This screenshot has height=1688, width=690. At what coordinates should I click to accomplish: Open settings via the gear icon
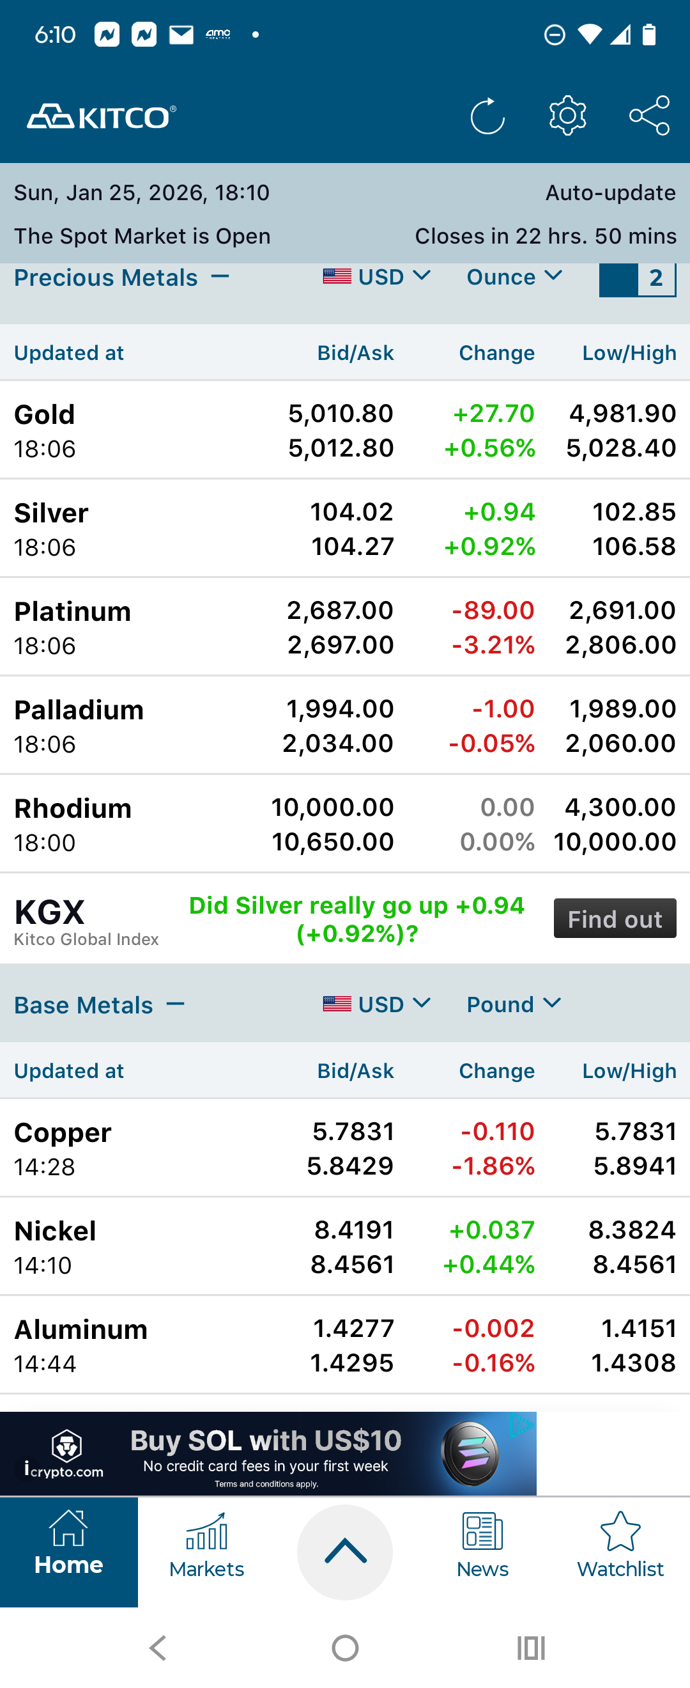(567, 116)
